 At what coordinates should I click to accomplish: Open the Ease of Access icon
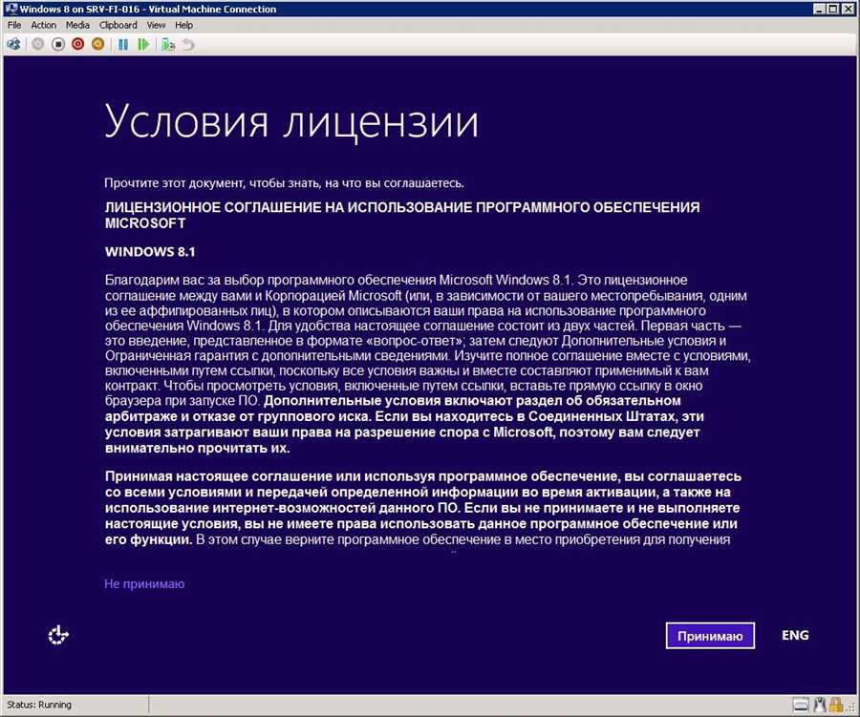point(58,635)
